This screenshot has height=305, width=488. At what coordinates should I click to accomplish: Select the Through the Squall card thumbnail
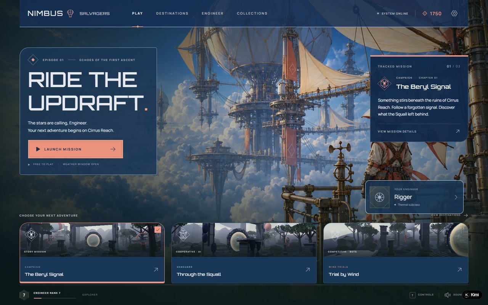(x=244, y=240)
